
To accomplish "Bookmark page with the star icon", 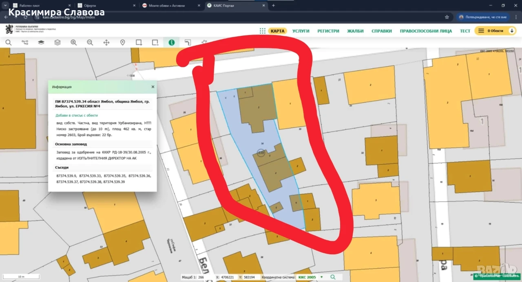I will pos(447,17).
